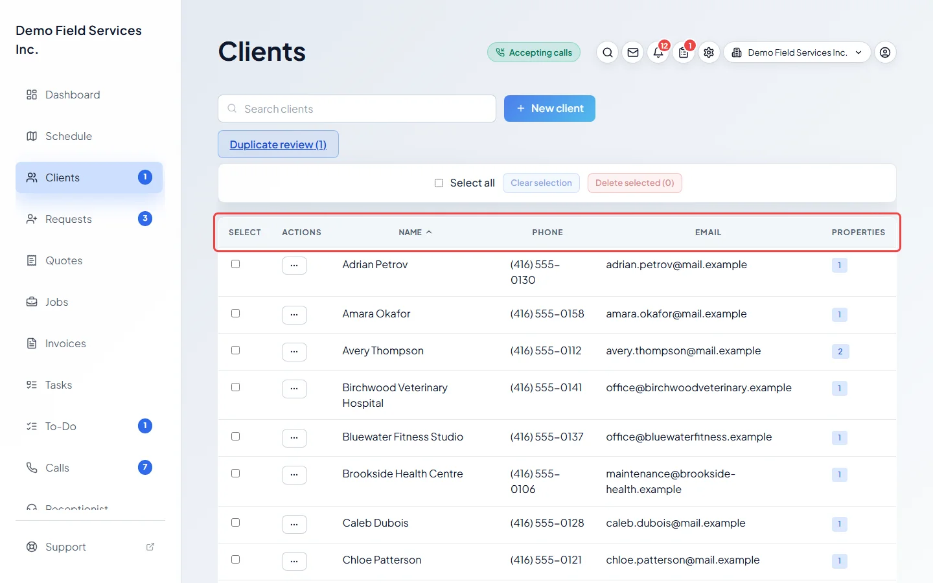Image resolution: width=933 pixels, height=583 pixels.
Task: Open Jobs in the sidebar
Action: (89, 302)
